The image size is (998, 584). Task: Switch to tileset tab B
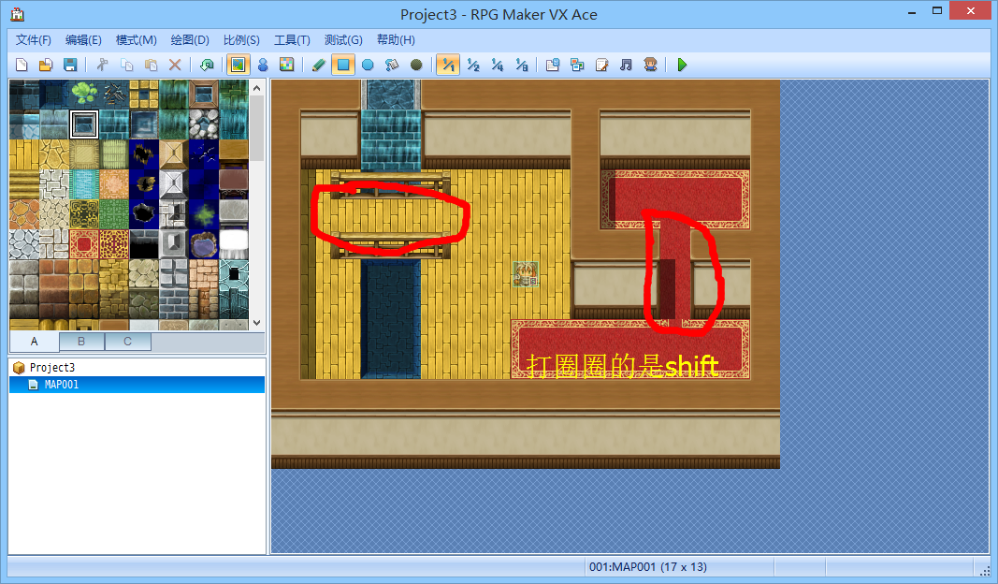[x=81, y=342]
